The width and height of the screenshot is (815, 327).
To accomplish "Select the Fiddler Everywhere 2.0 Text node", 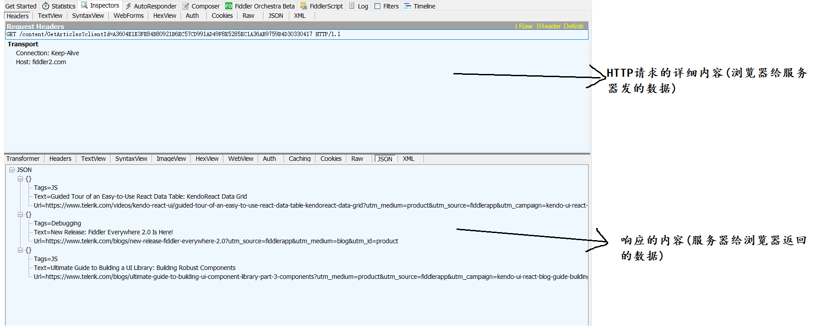I will coord(103,232).
